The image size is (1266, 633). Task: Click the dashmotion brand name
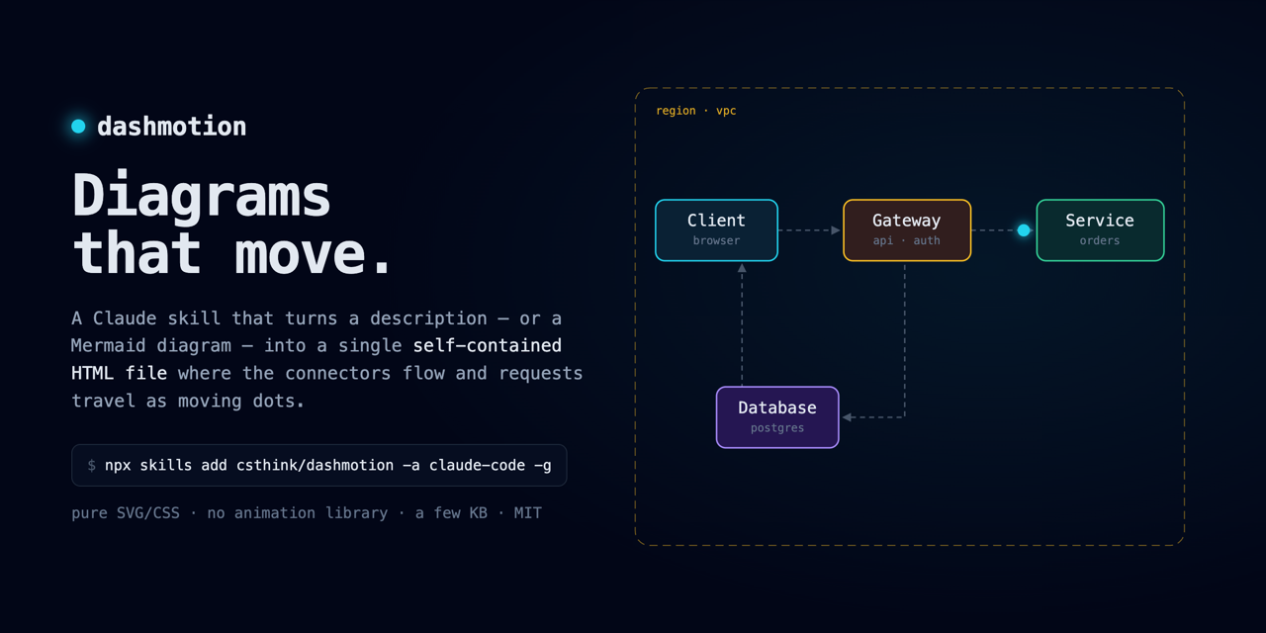click(172, 127)
